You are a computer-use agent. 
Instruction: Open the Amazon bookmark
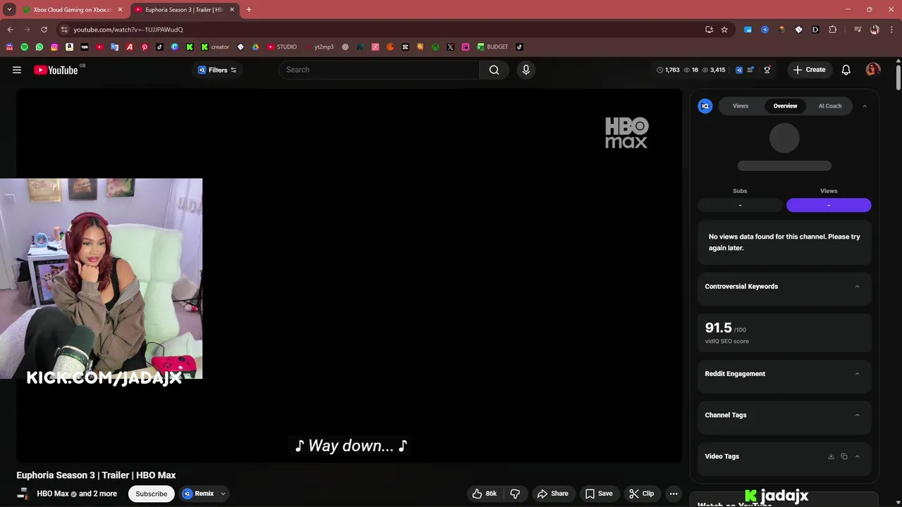click(x=70, y=47)
